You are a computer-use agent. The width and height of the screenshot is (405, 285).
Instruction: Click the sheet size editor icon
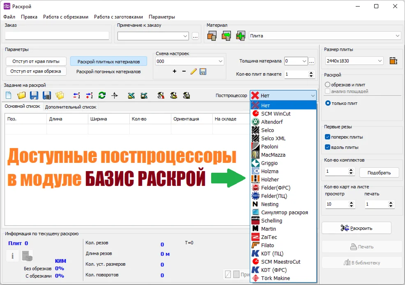point(393,61)
